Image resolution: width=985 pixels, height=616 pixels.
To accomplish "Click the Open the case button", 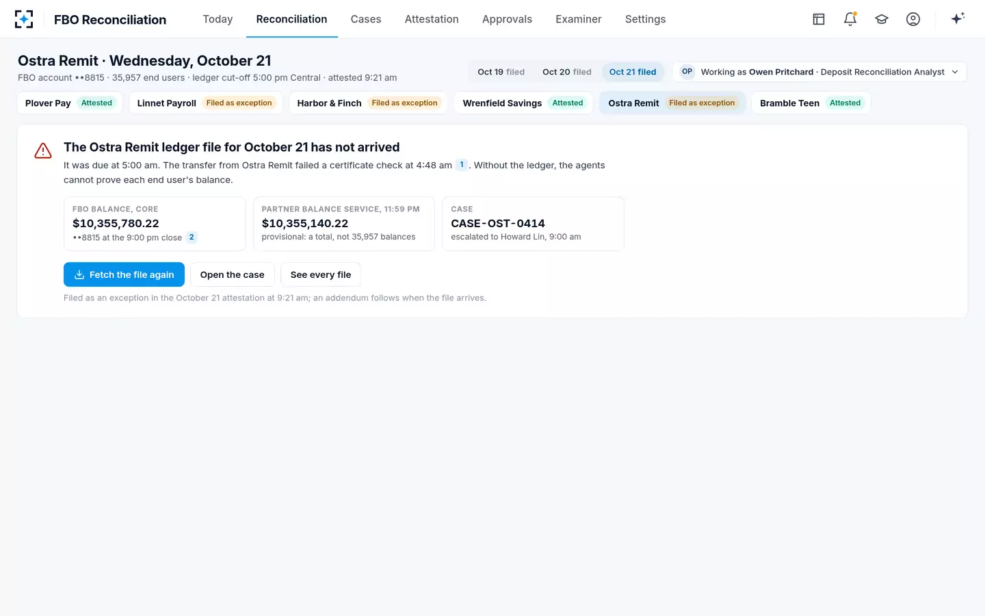I will pos(233,274).
